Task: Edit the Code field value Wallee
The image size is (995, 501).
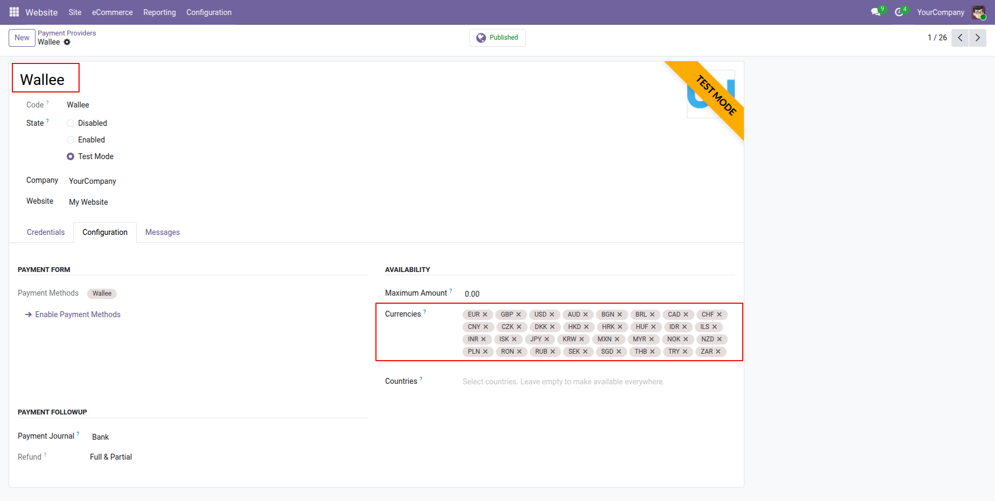Action: pos(78,105)
